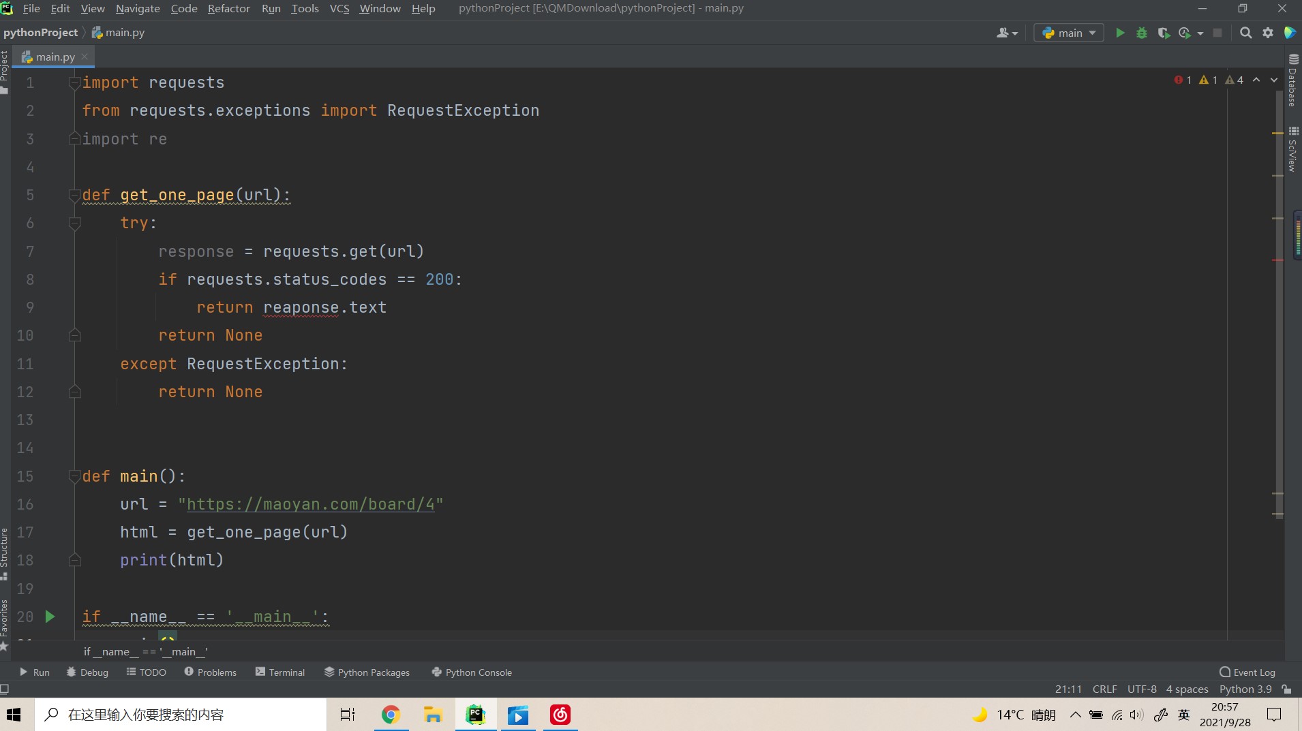1302x731 pixels.
Task: Click the colorful JetBrains toolbox icon
Action: coord(1289,33)
